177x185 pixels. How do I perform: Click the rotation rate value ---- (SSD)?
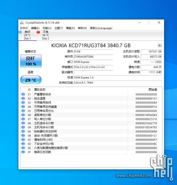(151, 62)
